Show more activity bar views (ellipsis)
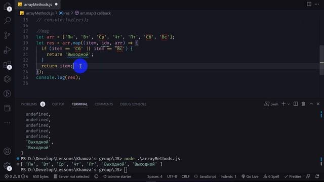 point(7,123)
